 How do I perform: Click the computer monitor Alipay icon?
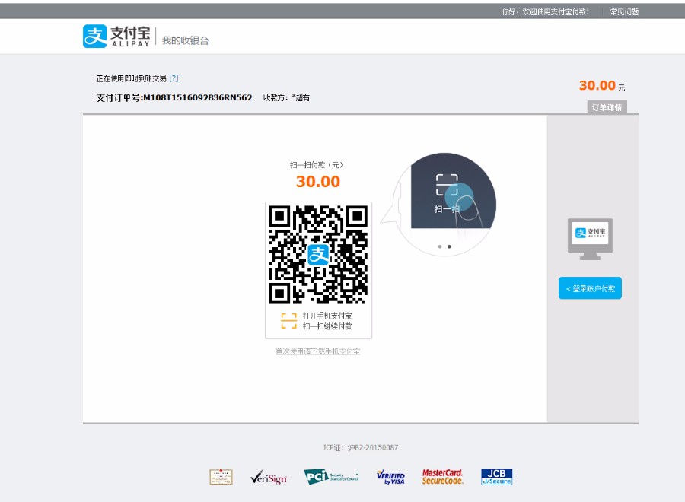pos(590,240)
